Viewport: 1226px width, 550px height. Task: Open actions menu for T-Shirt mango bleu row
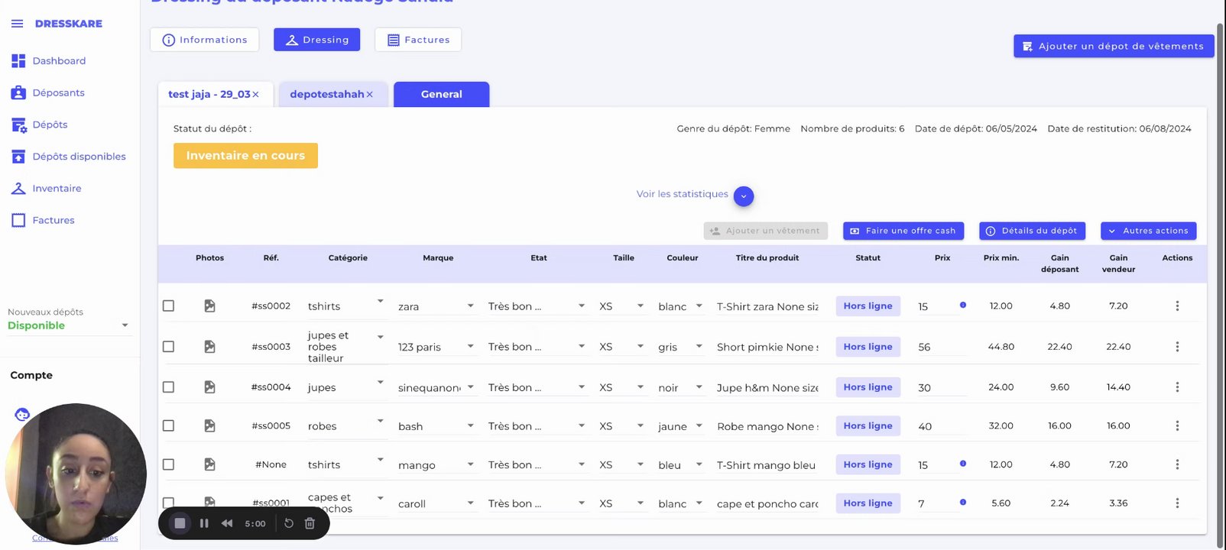(x=1177, y=464)
